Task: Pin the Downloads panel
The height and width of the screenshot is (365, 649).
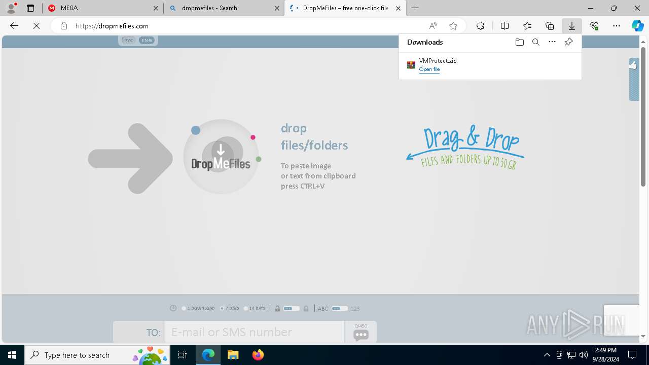Action: 568,42
